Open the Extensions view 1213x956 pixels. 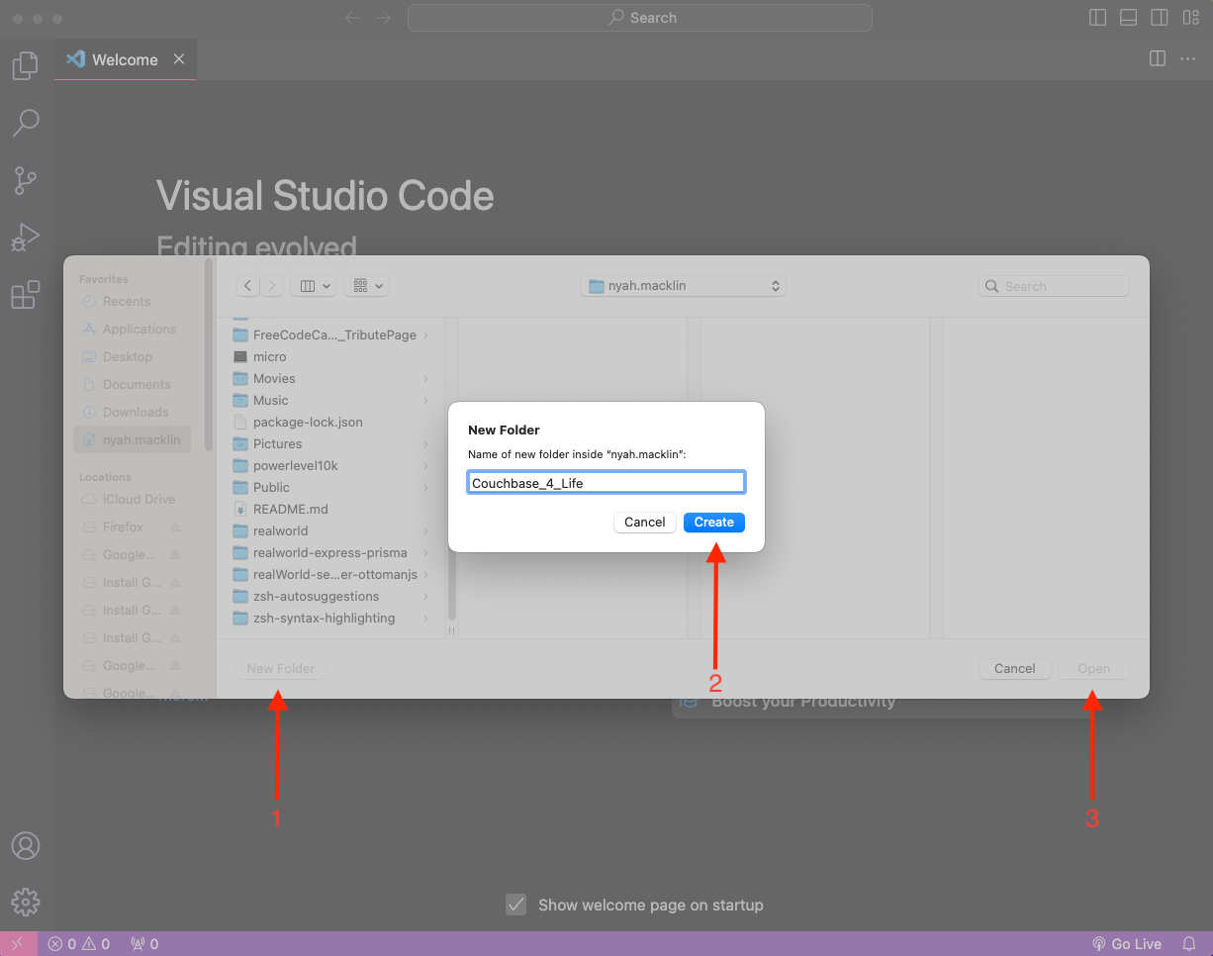[26, 293]
